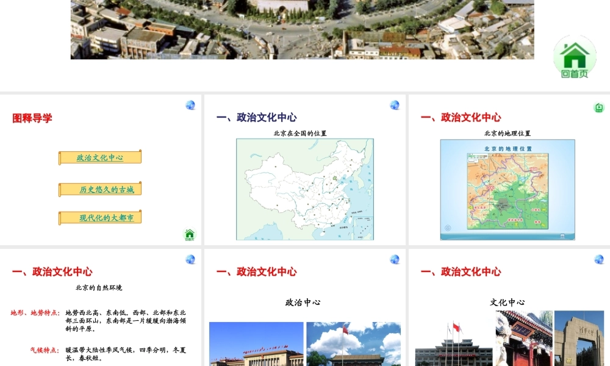Click 一、政治文化中心 title on terrain map slide
The width and height of the screenshot is (610, 366).
461,118
